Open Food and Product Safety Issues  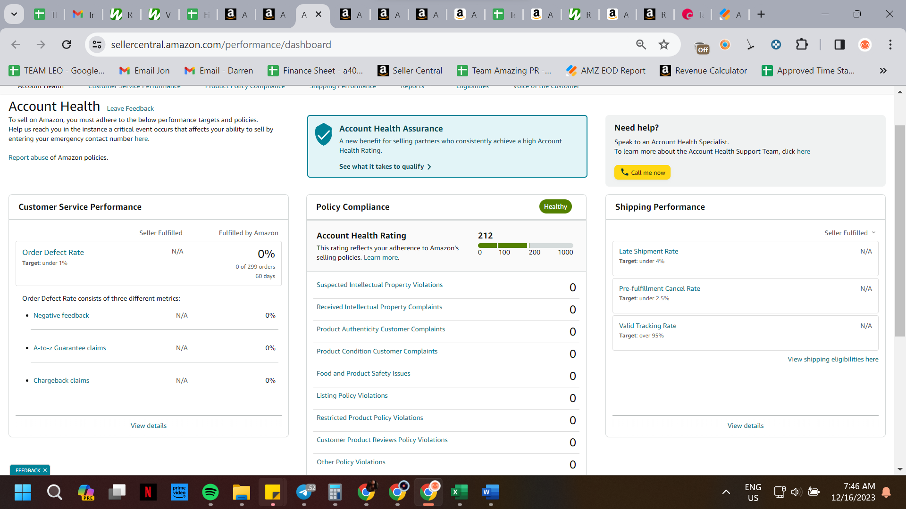(x=363, y=373)
